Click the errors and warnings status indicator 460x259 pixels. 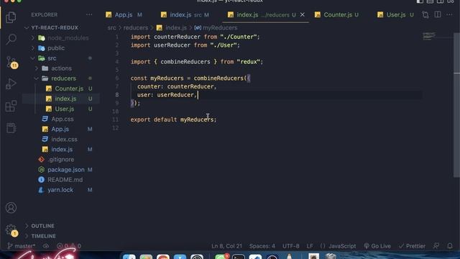tap(69, 246)
